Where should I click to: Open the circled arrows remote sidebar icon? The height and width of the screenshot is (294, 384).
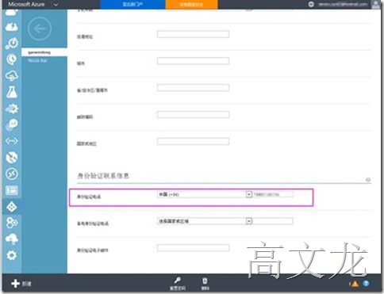[12, 174]
